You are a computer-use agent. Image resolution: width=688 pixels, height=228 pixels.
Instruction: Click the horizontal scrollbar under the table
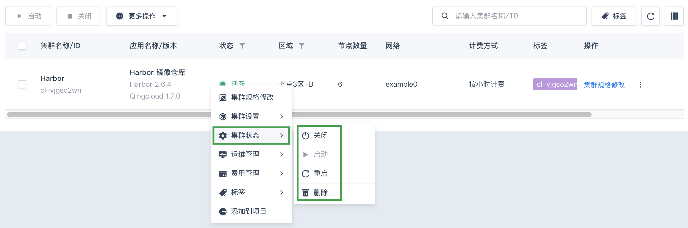(299, 115)
